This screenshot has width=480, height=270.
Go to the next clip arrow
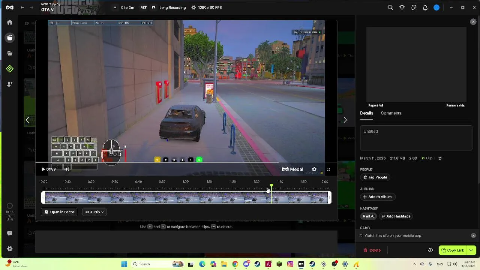[345, 120]
